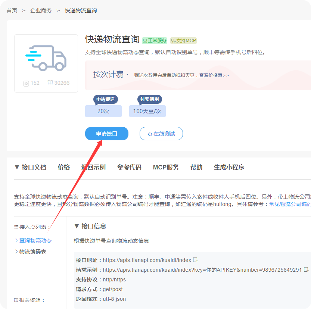Image resolution: width=311 pixels, height=309 pixels.
Task: Click the 申请接口 button
Action: pos(106,133)
